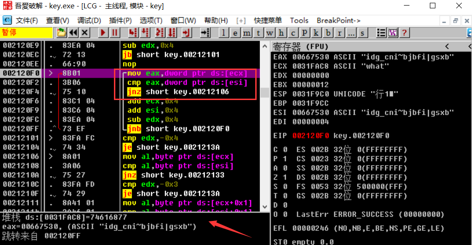This screenshot has height=245, width=472.
Task: Click the left chevron in registers header
Action: pos(447,46)
